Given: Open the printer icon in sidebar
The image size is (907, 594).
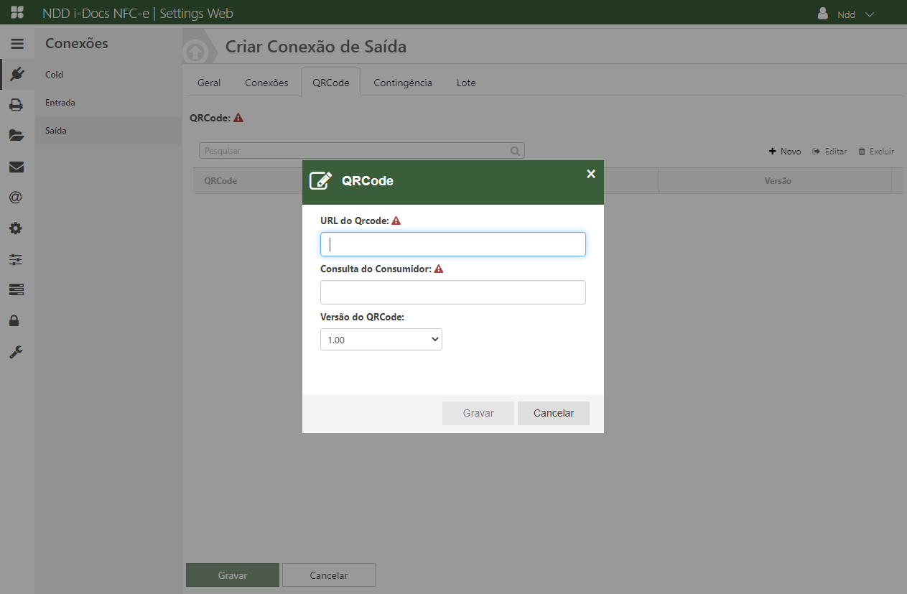Looking at the screenshot, I should [17, 105].
